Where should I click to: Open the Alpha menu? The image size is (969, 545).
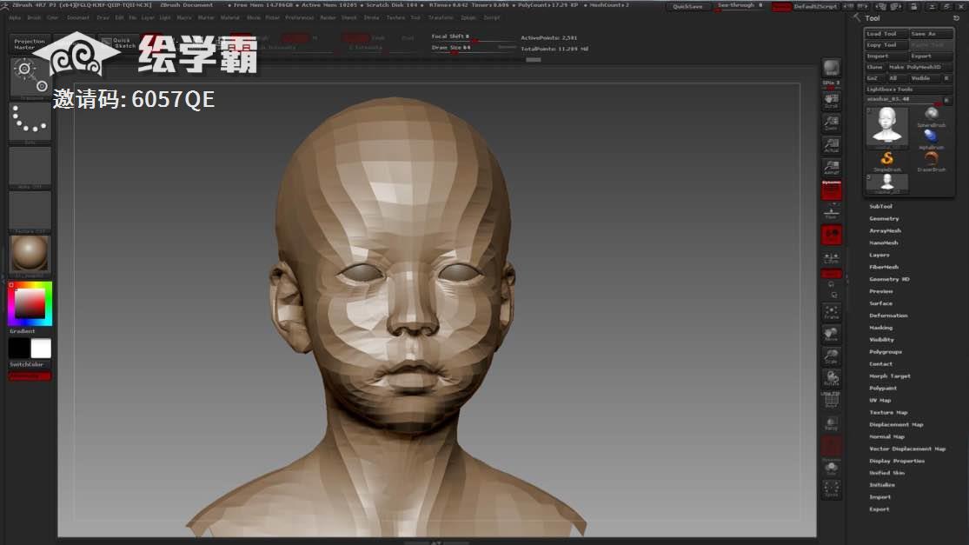click(16, 18)
